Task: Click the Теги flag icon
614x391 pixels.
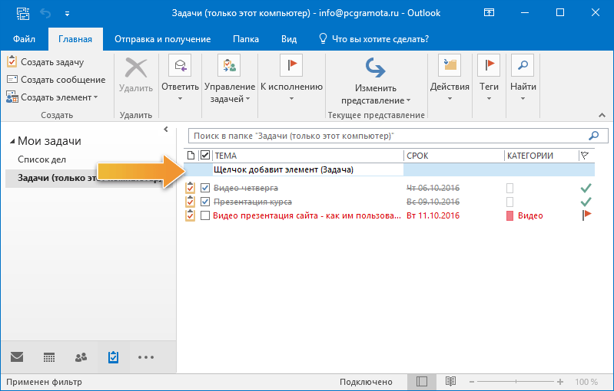Action: (x=489, y=65)
